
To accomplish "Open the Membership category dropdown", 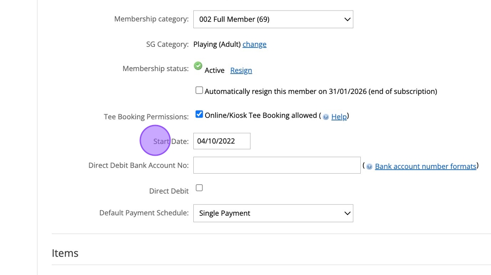I will pyautogui.click(x=273, y=19).
